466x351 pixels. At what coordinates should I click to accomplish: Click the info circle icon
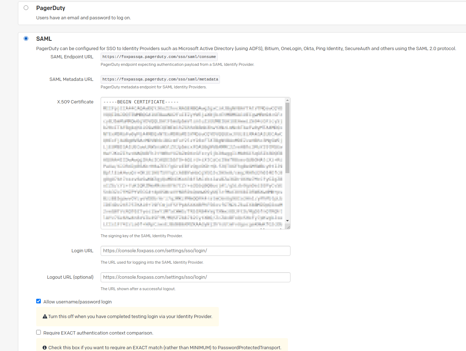[x=45, y=348]
